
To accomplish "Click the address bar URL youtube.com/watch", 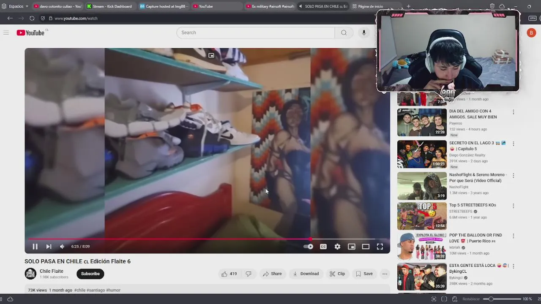I will (x=76, y=19).
